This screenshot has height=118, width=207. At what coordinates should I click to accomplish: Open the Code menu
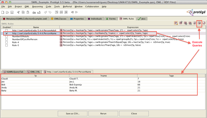click(48, 6)
